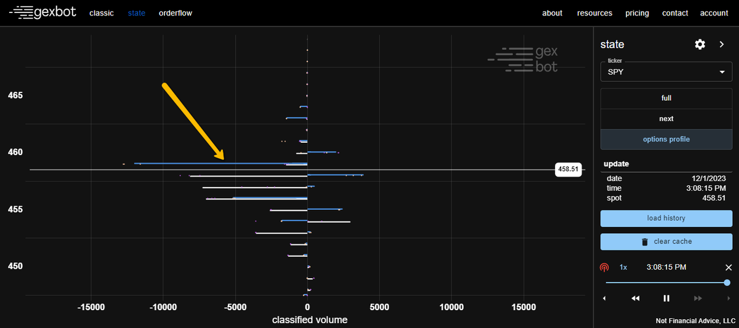Click the fast forward button
This screenshot has width=739, height=328.
[698, 298]
